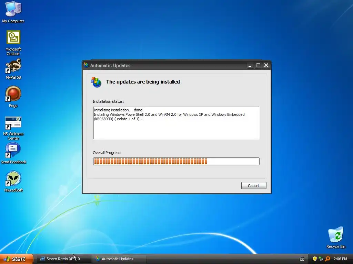
Task: Click the 'Installation status:' label
Action: coord(108,101)
